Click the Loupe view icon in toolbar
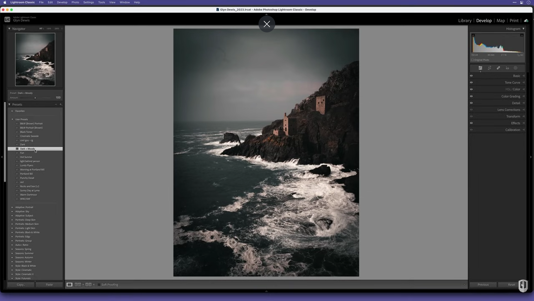This screenshot has height=301, width=534. point(69,285)
